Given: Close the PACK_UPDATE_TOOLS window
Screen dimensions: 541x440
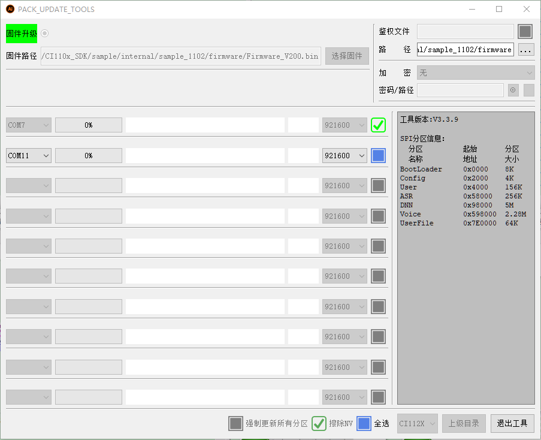Looking at the screenshot, I should click(527, 9).
